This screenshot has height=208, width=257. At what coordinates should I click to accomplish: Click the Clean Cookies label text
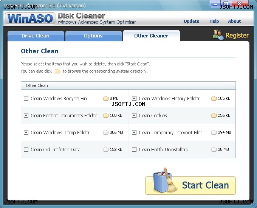point(153,115)
